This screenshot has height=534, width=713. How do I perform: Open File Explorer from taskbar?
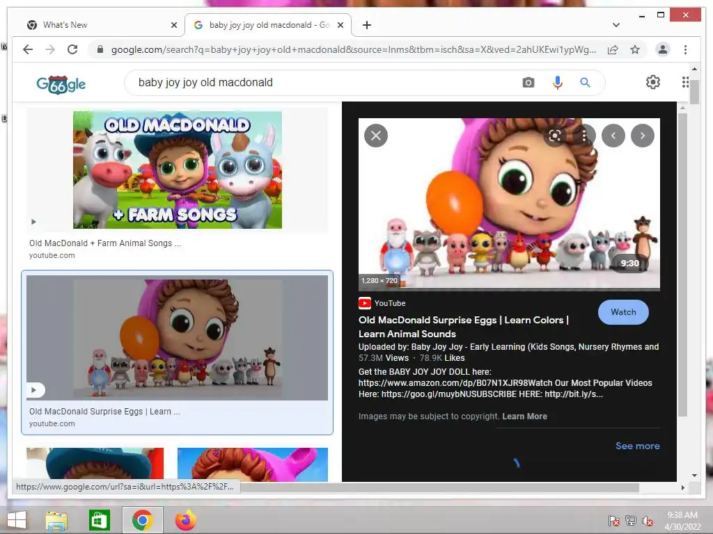pos(56,520)
